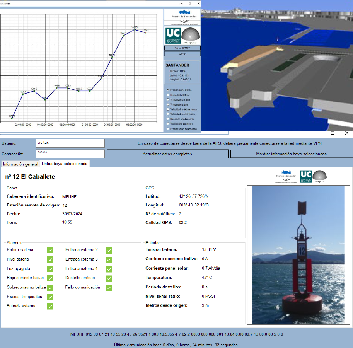Click the green check icon next to Luz apagada
This screenshot has width=353, height=348.
50,269
